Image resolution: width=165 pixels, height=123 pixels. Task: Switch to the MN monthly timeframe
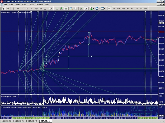pos(145,9)
